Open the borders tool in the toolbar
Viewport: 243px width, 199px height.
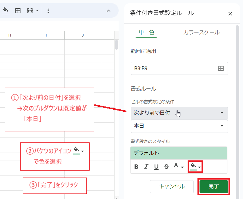(x=18, y=11)
